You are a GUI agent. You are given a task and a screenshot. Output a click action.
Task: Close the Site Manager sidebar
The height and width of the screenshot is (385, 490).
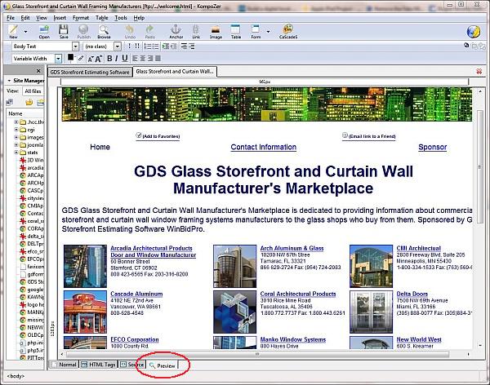pyautogui.click(x=38, y=71)
